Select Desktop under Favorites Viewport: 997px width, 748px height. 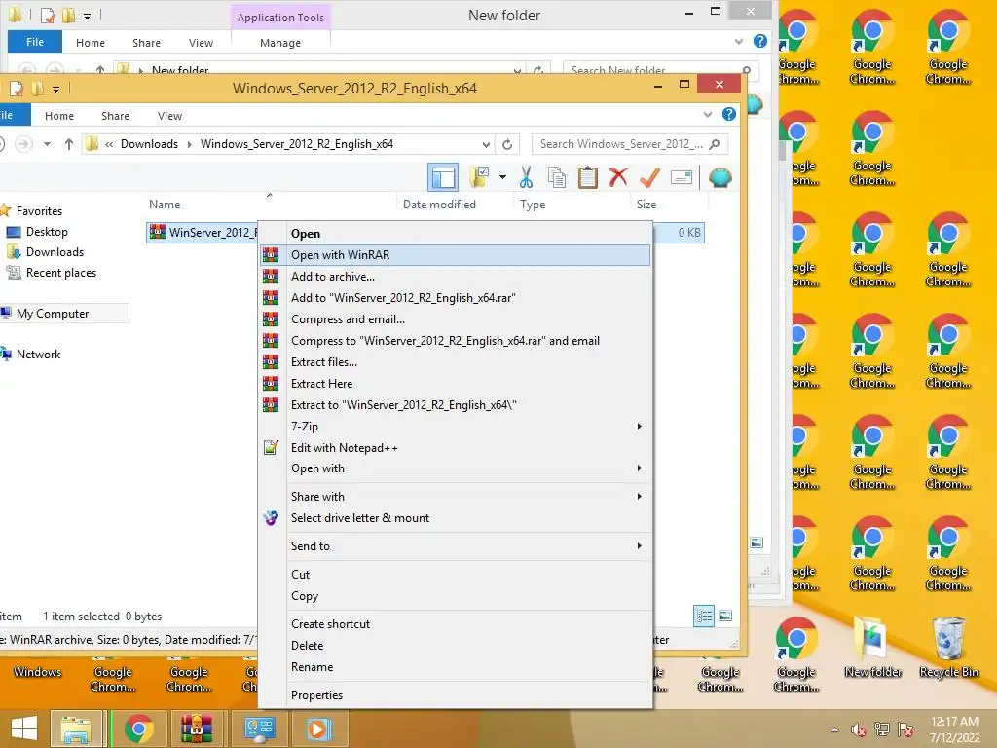(x=47, y=232)
